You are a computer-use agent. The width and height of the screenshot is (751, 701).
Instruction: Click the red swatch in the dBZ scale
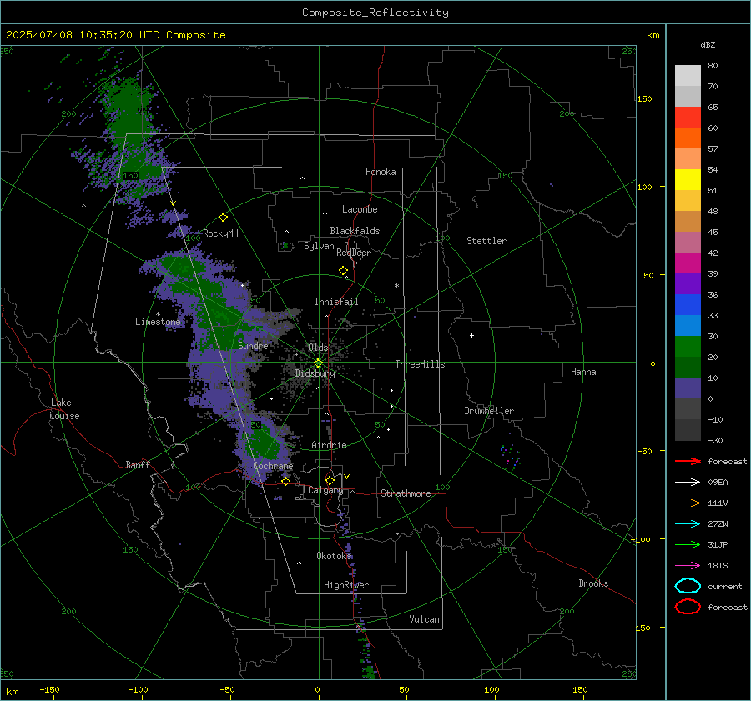688,118
